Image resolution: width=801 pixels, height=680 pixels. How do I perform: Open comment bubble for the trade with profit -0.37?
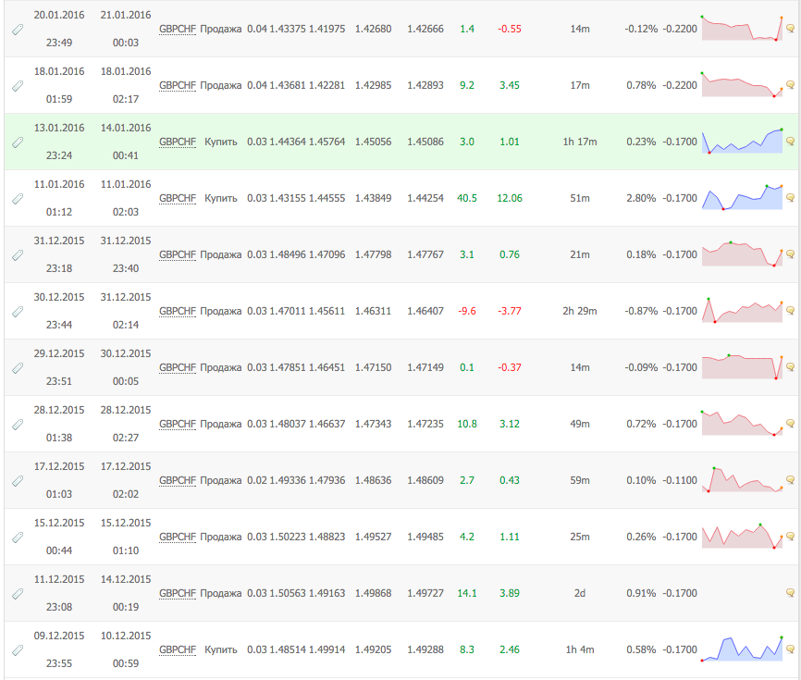[x=790, y=366]
